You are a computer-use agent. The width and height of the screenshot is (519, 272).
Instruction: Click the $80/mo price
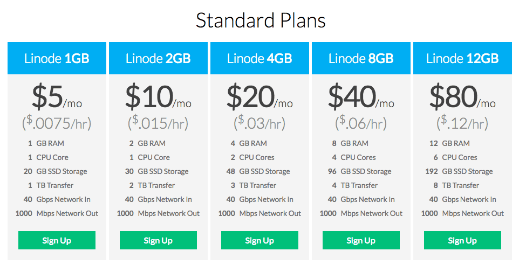click(x=462, y=97)
